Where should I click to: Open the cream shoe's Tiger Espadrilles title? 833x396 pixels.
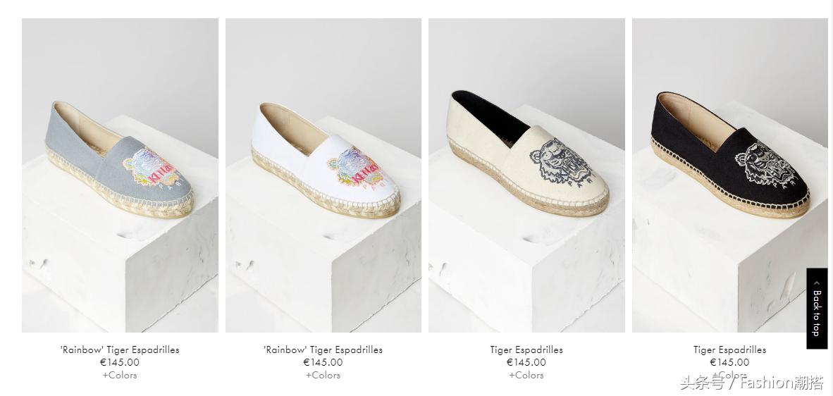pos(526,349)
